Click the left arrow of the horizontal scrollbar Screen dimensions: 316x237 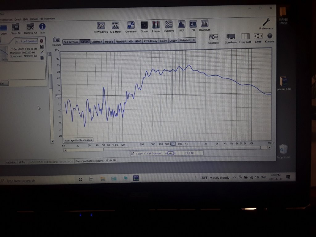65,150
